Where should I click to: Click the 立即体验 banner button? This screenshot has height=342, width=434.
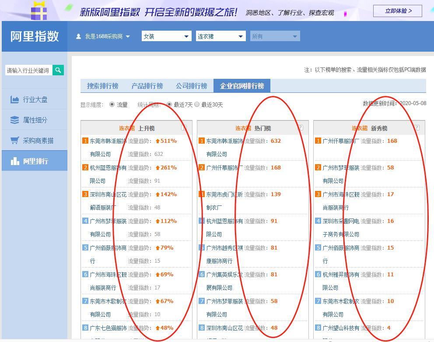click(398, 11)
